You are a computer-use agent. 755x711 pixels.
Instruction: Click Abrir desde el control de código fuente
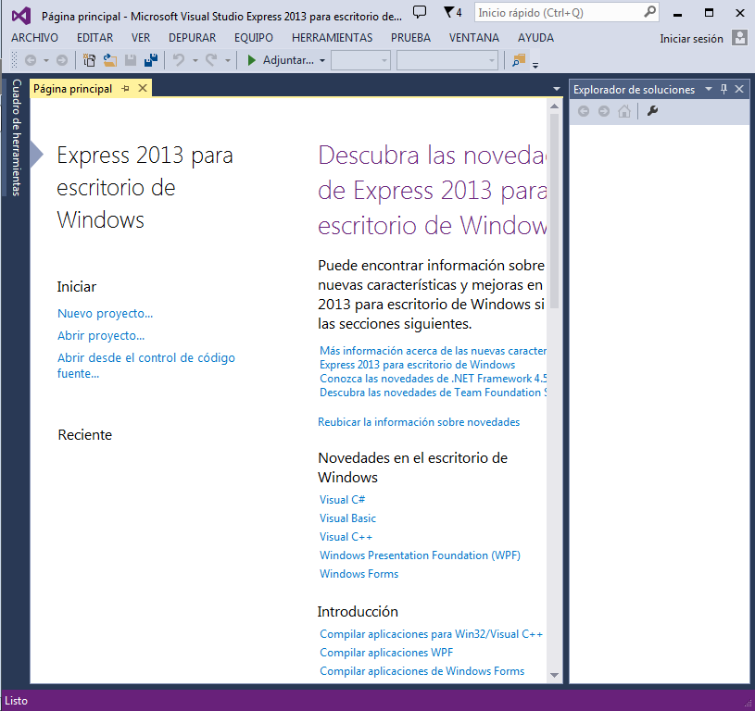(x=145, y=366)
